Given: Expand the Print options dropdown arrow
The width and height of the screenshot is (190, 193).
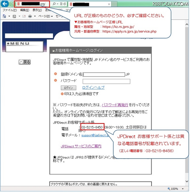Looking at the screenshot, I should point(35,16).
